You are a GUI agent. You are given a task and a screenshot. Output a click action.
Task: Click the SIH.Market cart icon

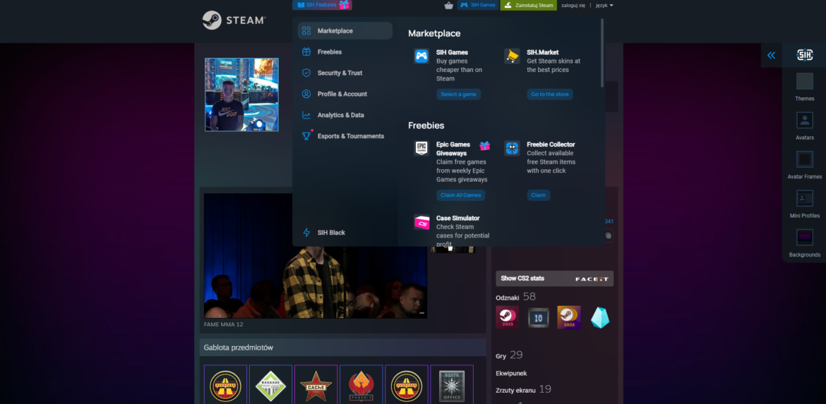[x=512, y=56]
